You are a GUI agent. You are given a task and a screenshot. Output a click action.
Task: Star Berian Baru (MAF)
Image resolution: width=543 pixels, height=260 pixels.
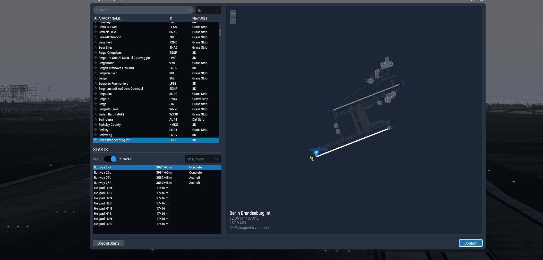click(96, 114)
